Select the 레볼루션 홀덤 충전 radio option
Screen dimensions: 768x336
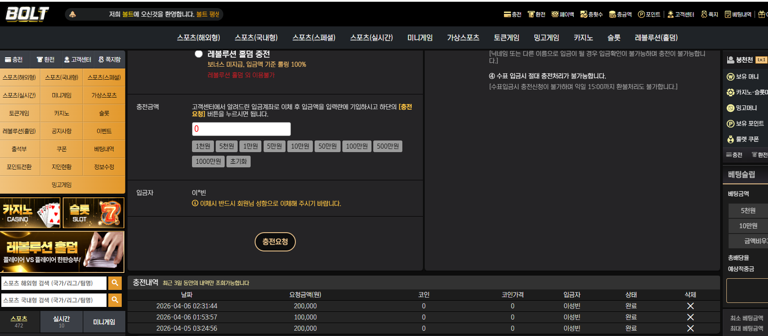click(199, 54)
